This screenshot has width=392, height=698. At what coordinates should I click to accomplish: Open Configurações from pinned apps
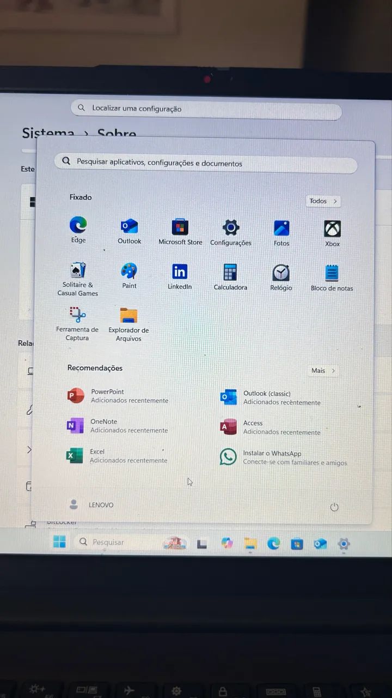231,233
